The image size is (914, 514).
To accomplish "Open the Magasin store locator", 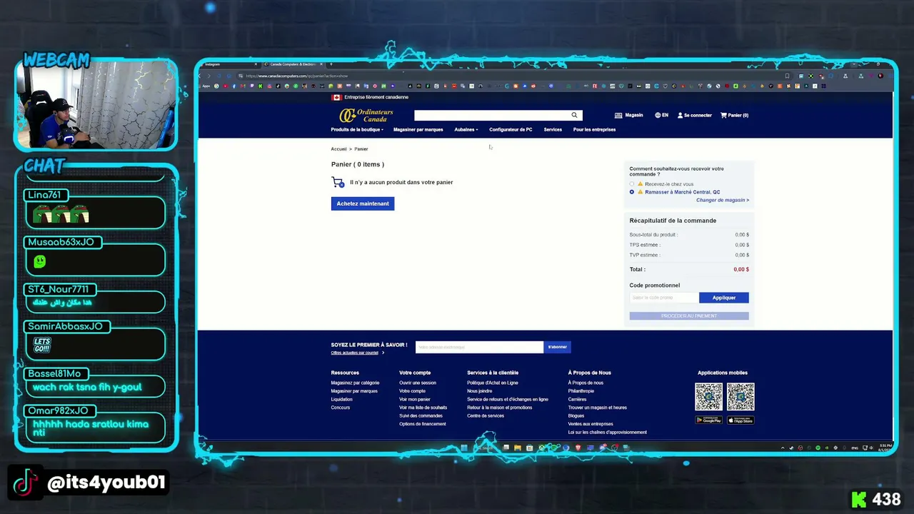I will pos(628,115).
